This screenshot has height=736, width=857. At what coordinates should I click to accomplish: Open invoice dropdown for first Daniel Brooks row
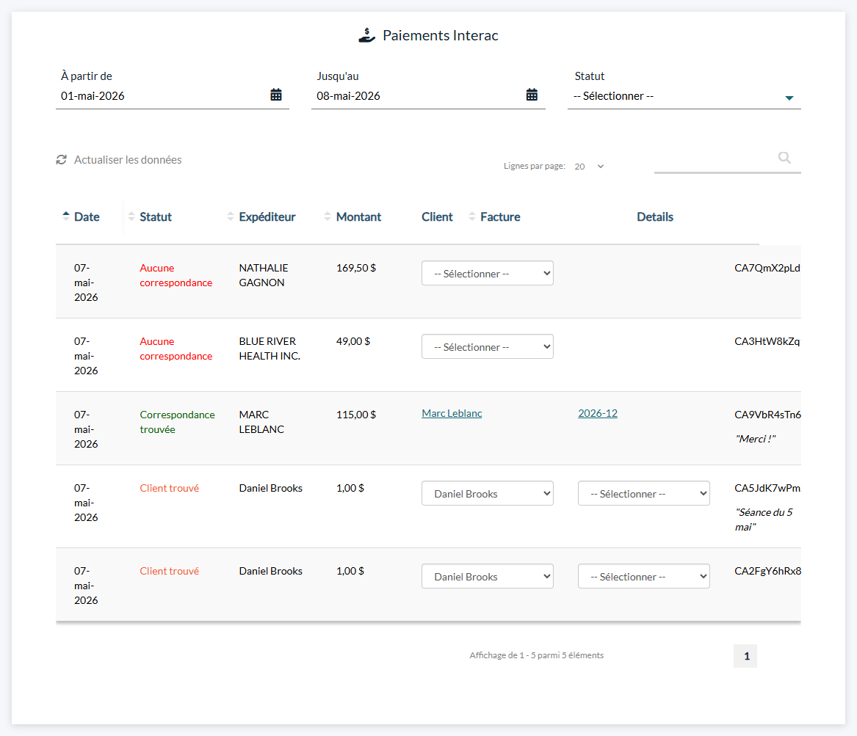(x=643, y=493)
